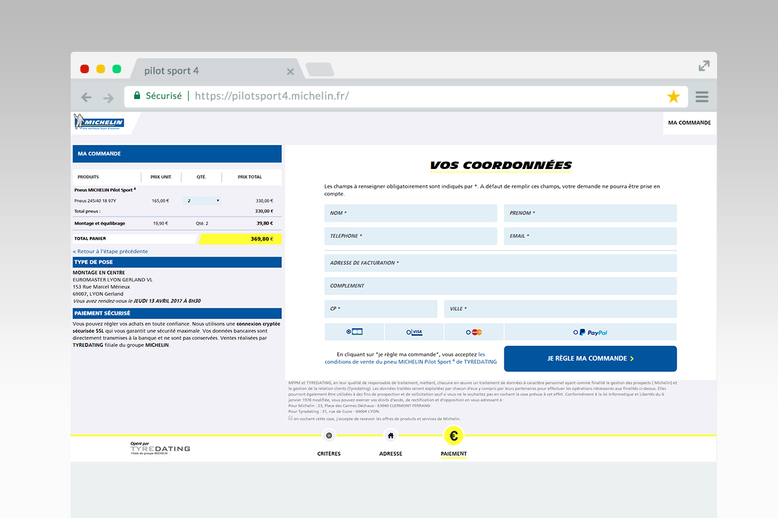
Task: Select the text Pneus 245/40 18 97Y
Action: [x=97, y=201]
